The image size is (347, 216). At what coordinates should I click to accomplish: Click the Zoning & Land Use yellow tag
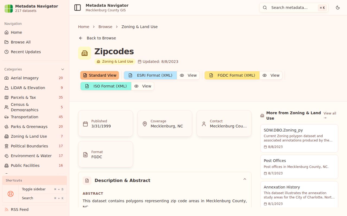[x=115, y=62]
